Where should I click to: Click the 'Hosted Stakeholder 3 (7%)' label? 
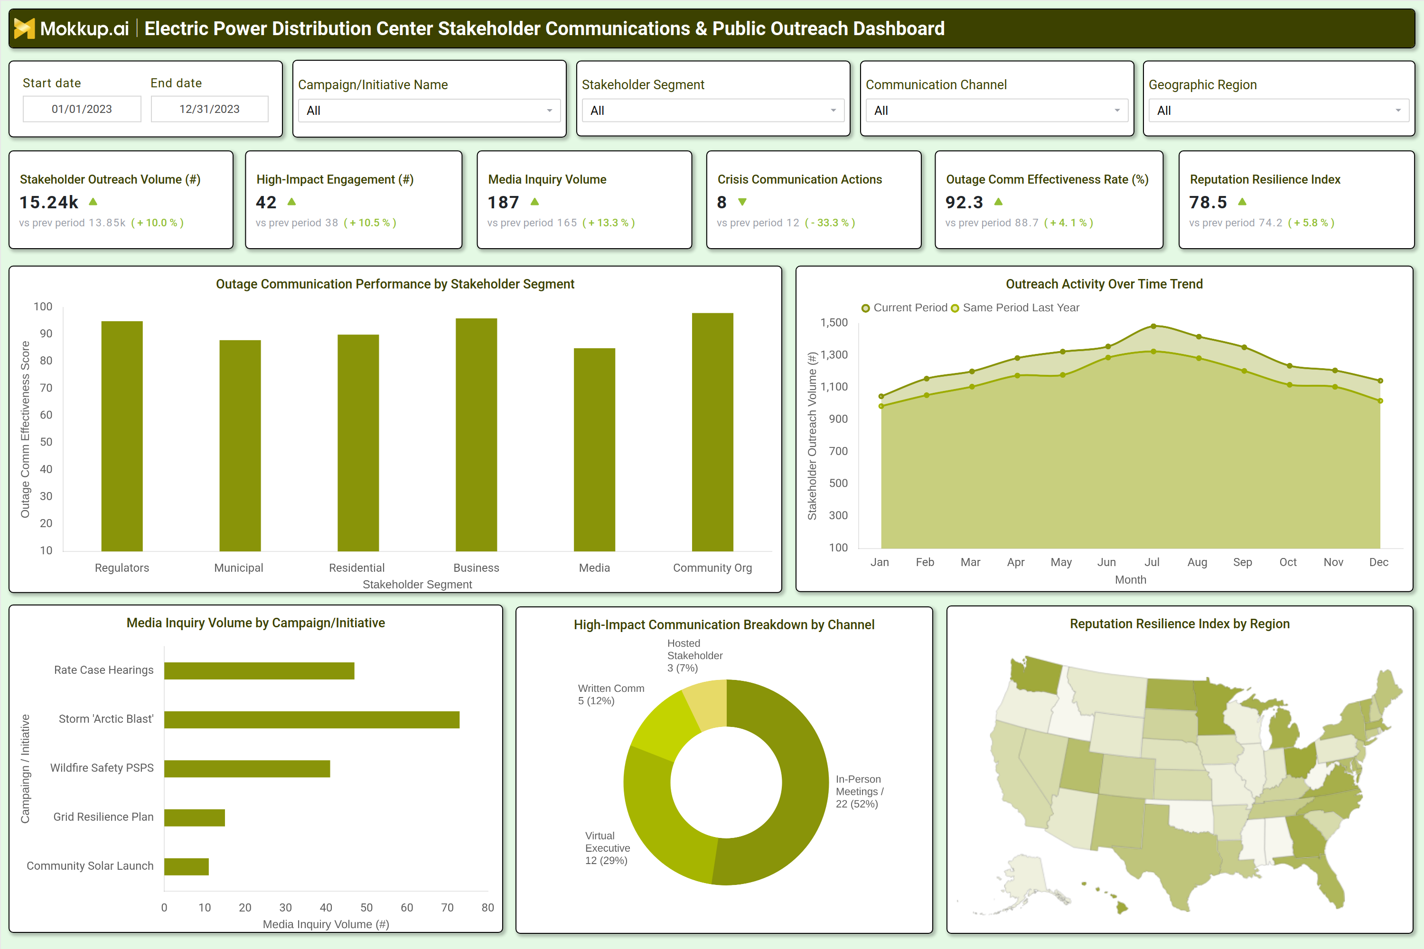(694, 655)
